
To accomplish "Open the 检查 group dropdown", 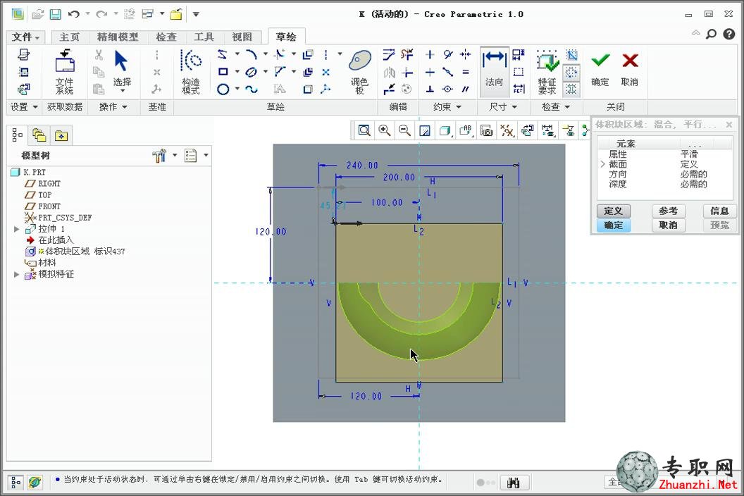I will point(556,107).
